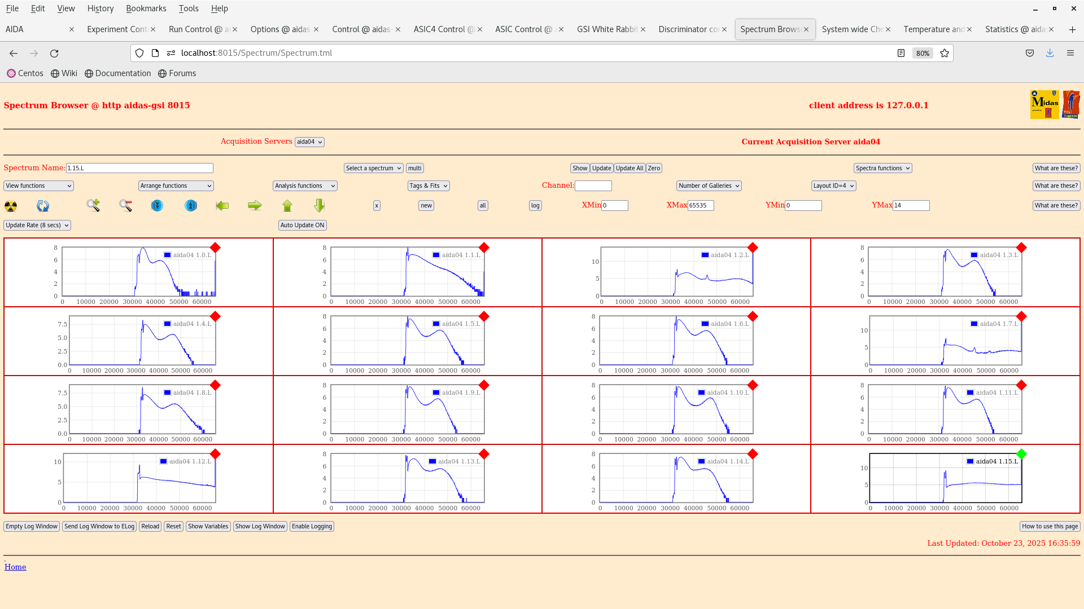Viewport: 1084px width, 609px height.
Task: Click the green right arrow icon
Action: [255, 206]
